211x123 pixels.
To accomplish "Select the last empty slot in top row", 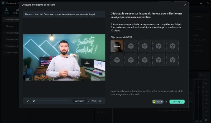I will [x=172, y=46].
